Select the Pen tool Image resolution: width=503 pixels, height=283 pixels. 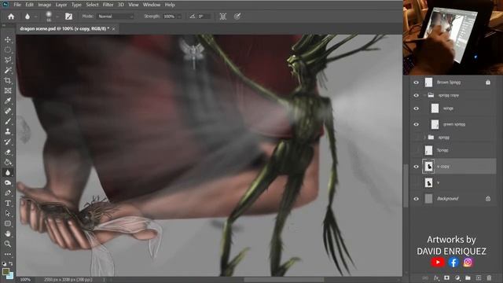point(8,193)
